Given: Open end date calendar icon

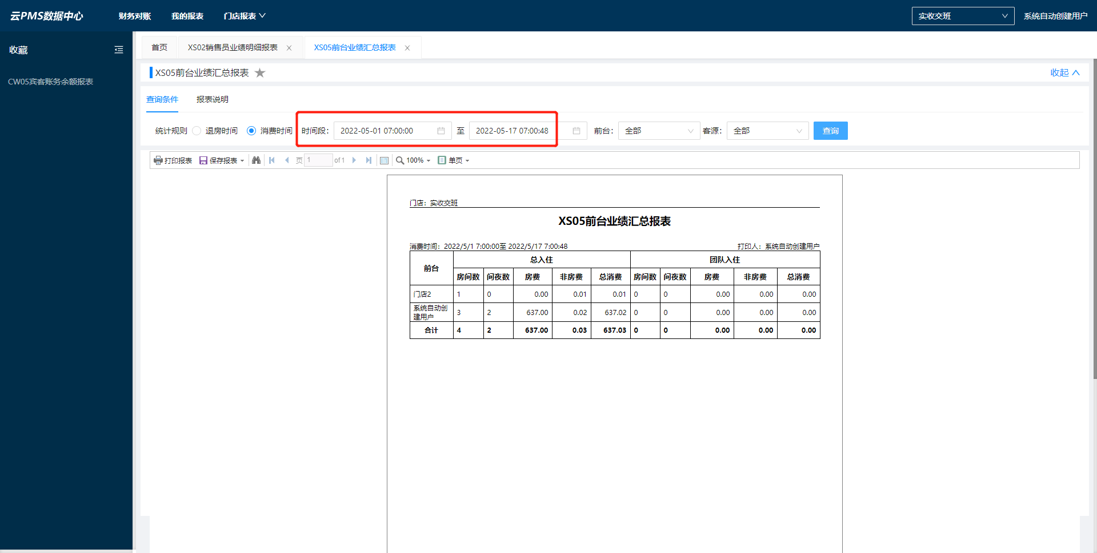Looking at the screenshot, I should [x=576, y=131].
